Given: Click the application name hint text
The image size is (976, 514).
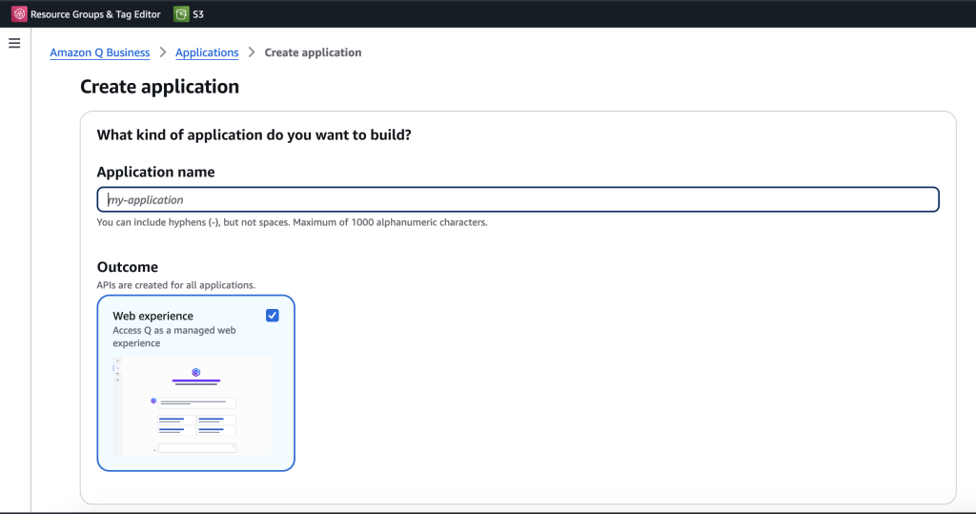Looking at the screenshot, I should (x=292, y=222).
